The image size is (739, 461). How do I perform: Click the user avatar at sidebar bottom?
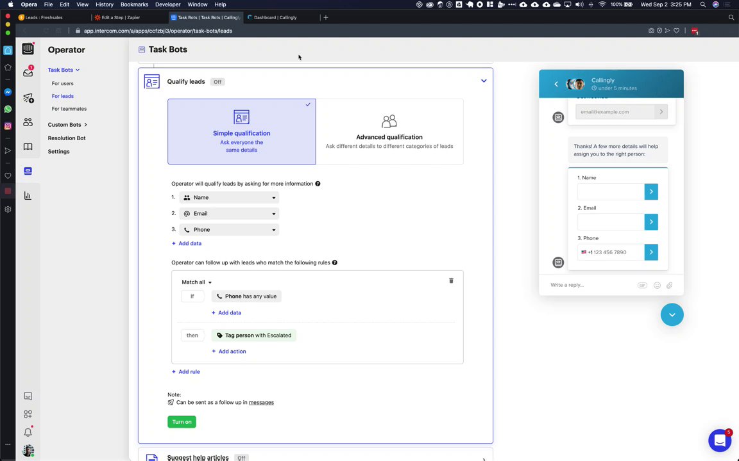pos(28,451)
